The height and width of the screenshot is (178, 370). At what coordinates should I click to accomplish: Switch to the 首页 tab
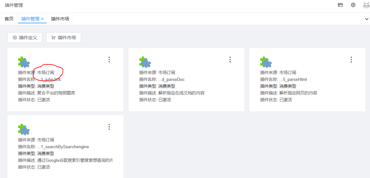coord(9,19)
